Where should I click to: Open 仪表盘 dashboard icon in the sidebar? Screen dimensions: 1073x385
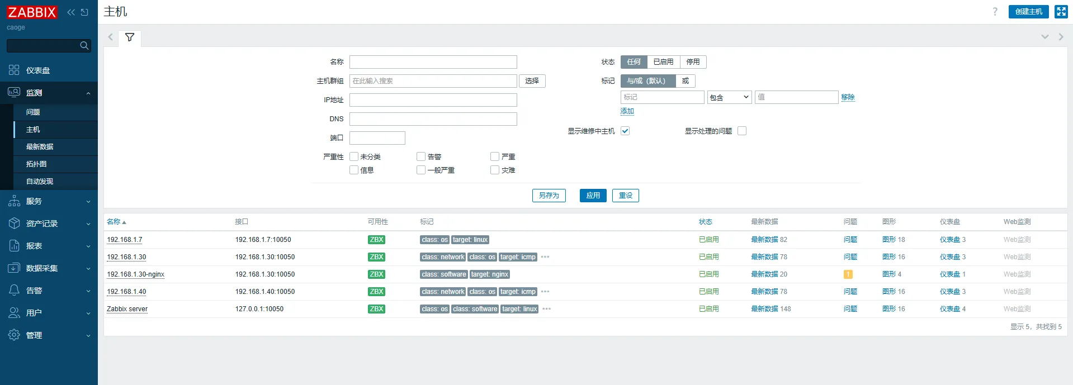tap(14, 70)
